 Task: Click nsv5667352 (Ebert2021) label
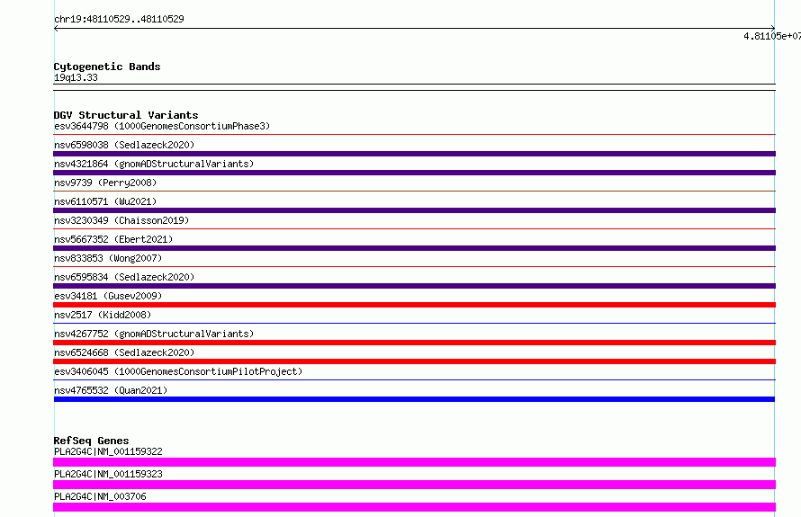pyautogui.click(x=113, y=239)
